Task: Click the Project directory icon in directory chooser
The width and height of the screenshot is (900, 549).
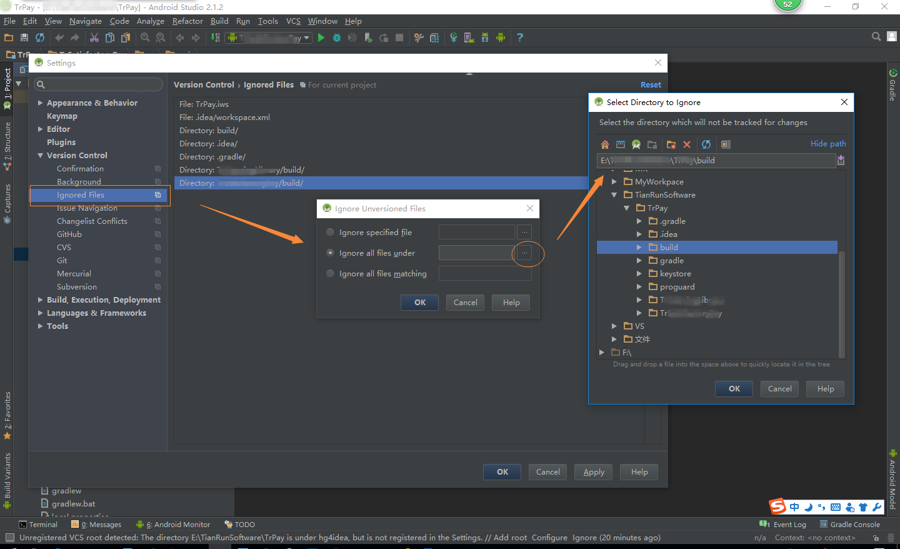Action: [x=636, y=144]
